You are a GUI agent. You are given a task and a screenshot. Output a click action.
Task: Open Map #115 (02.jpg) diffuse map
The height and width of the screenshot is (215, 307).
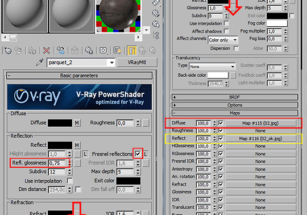tap(260, 123)
